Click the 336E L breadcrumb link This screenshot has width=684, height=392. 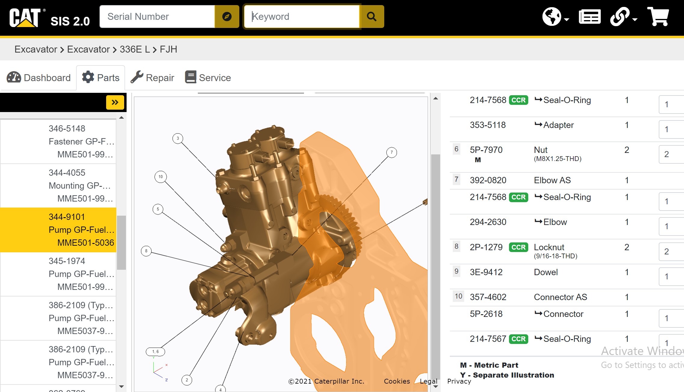tap(134, 49)
